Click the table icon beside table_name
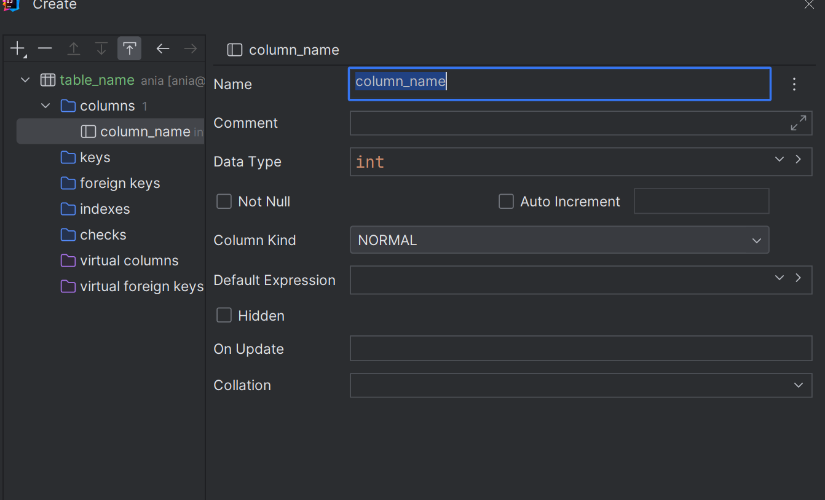The width and height of the screenshot is (825, 500). click(47, 80)
